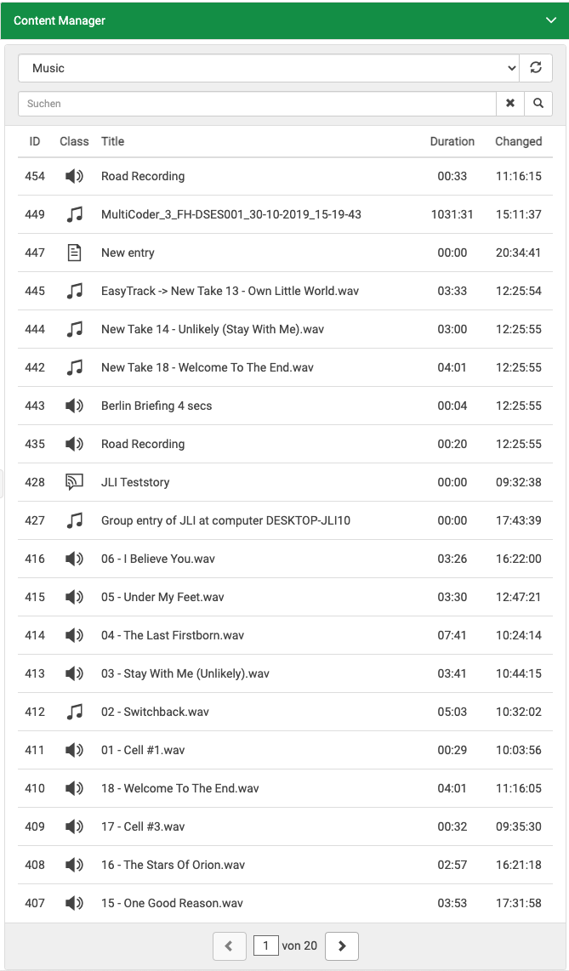
Task: Open the Music category dropdown
Action: point(268,68)
